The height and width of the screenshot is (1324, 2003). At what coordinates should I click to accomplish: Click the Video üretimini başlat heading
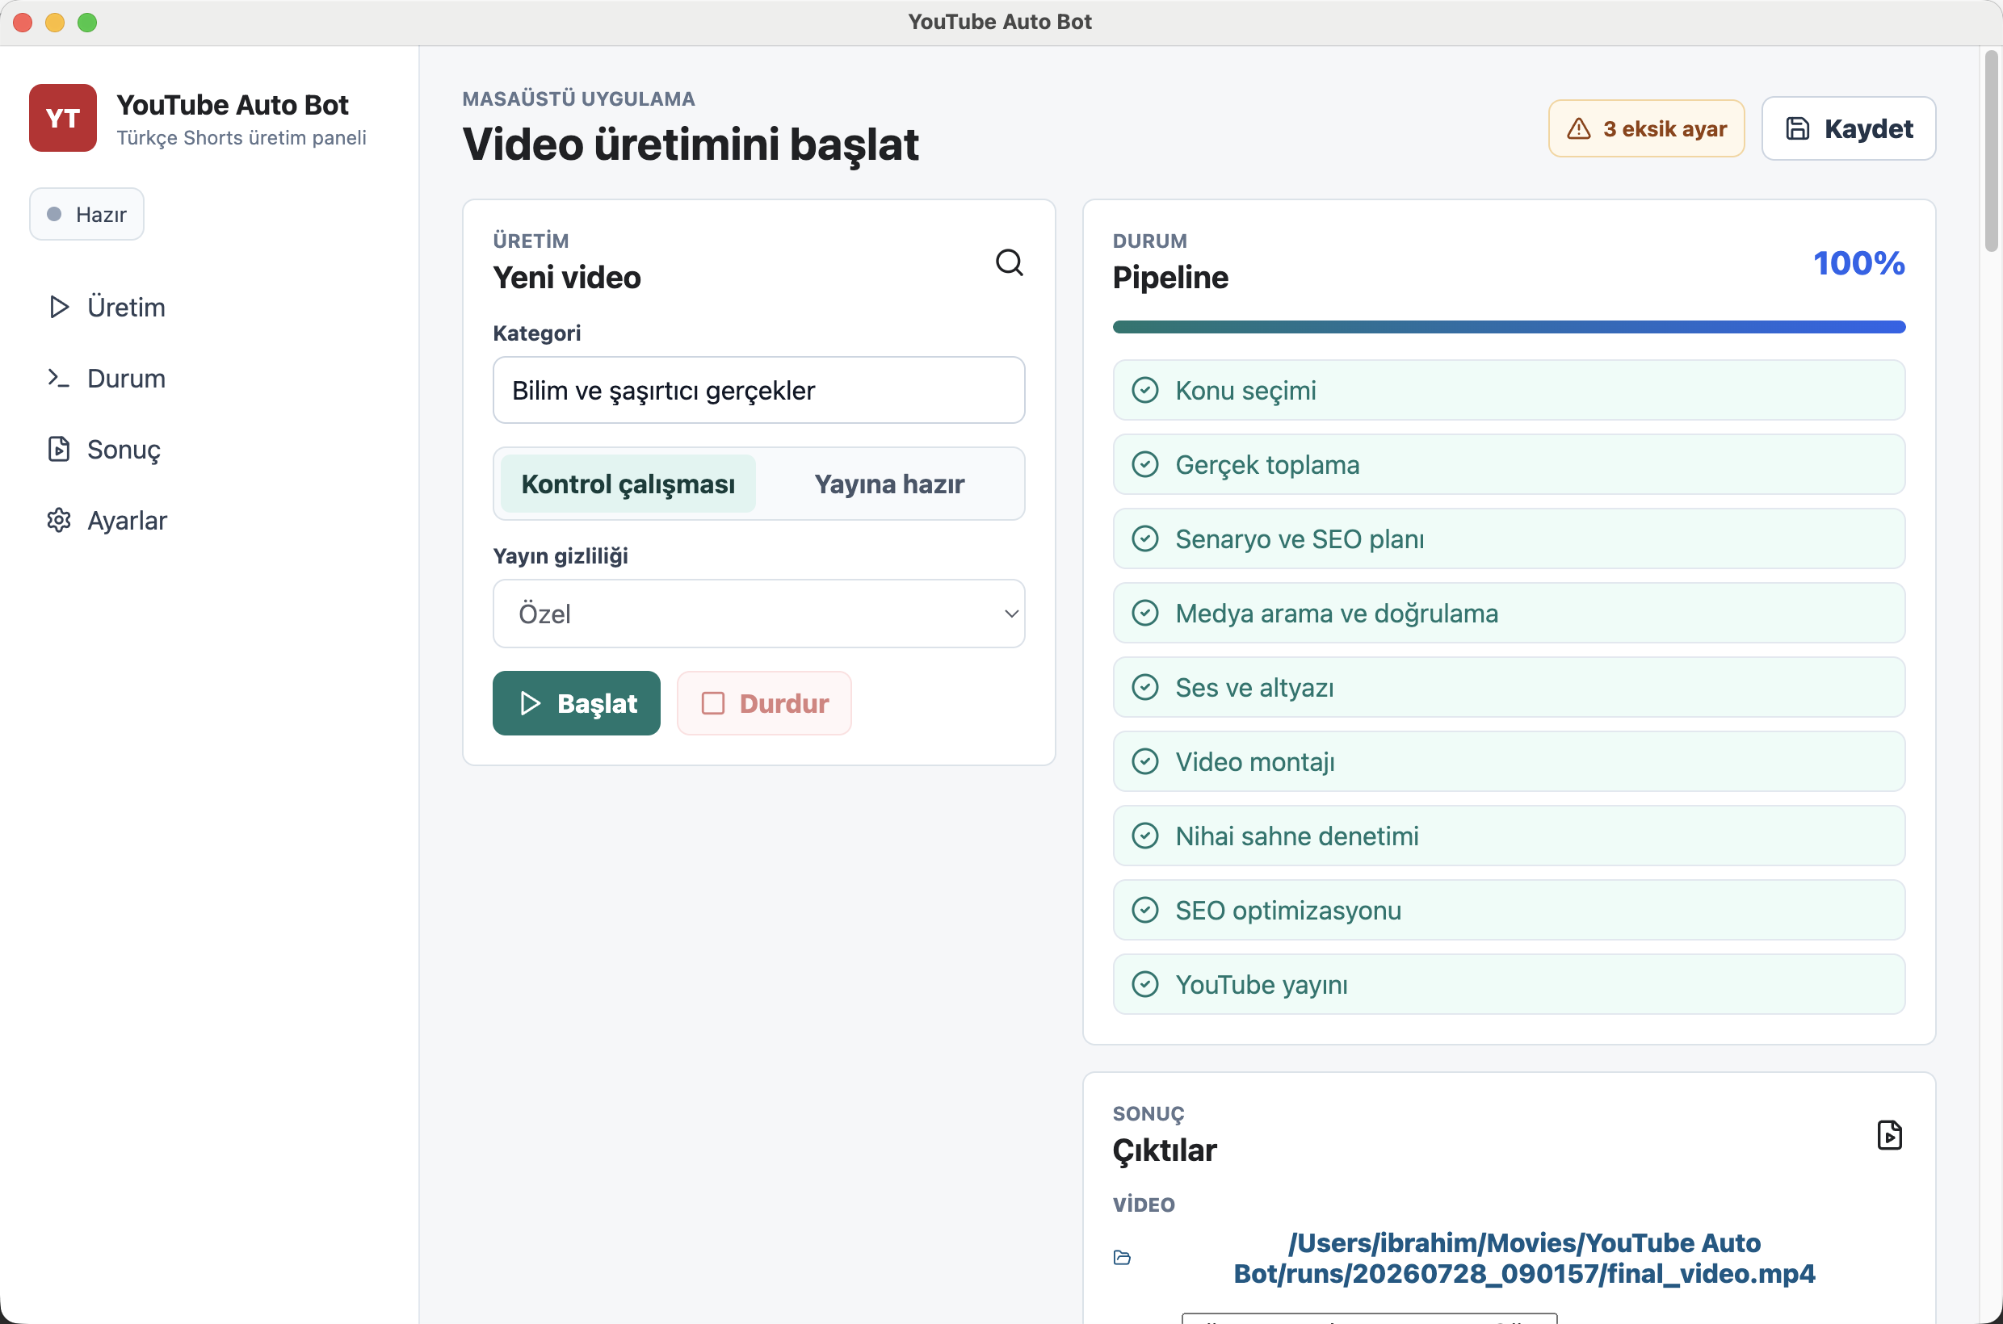(x=691, y=144)
